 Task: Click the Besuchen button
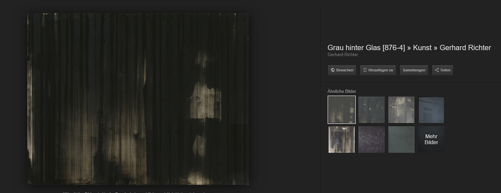point(342,70)
